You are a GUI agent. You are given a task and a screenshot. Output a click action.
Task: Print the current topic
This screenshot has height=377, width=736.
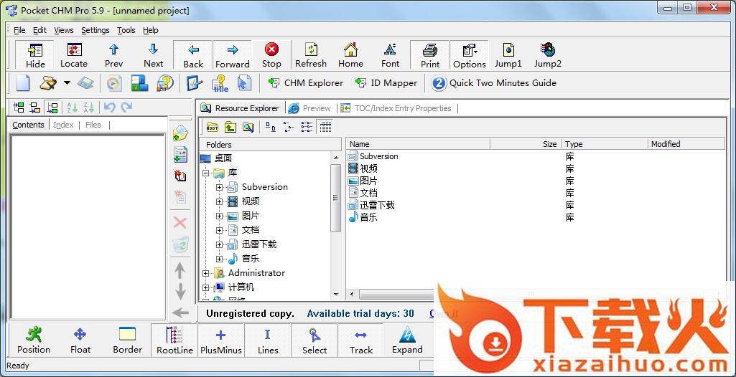[x=430, y=55]
